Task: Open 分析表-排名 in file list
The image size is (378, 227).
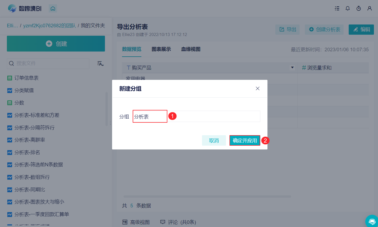Action: pyautogui.click(x=27, y=153)
